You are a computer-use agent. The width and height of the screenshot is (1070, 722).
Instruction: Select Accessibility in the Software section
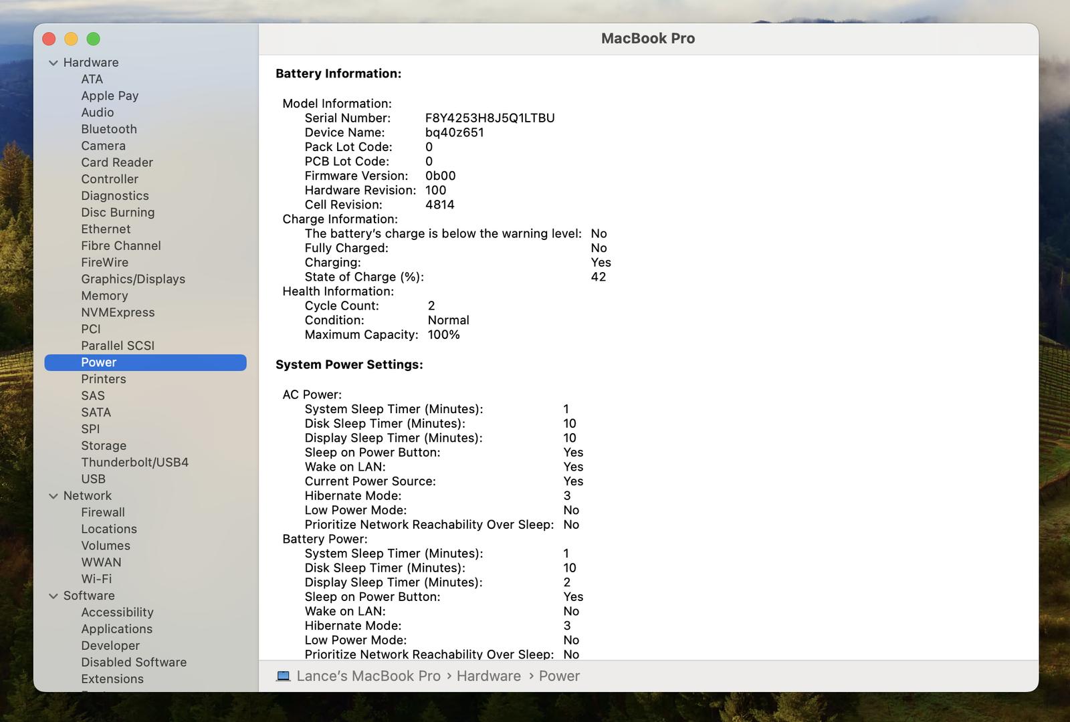coord(117,612)
